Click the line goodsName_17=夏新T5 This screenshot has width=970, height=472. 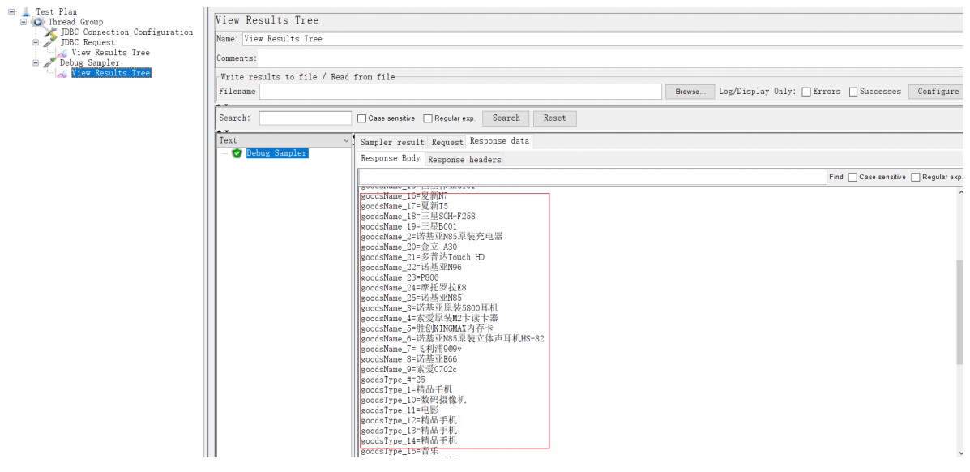(404, 206)
